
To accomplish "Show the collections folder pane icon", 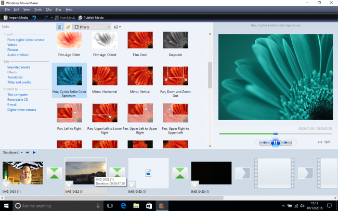I will (68, 27).
